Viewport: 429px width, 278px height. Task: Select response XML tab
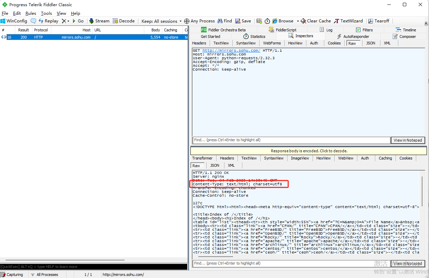[x=231, y=166]
